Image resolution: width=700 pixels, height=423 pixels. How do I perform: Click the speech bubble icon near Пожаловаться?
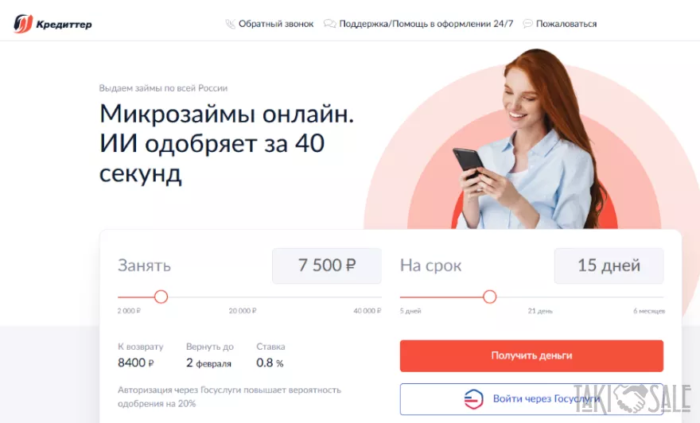coord(527,24)
